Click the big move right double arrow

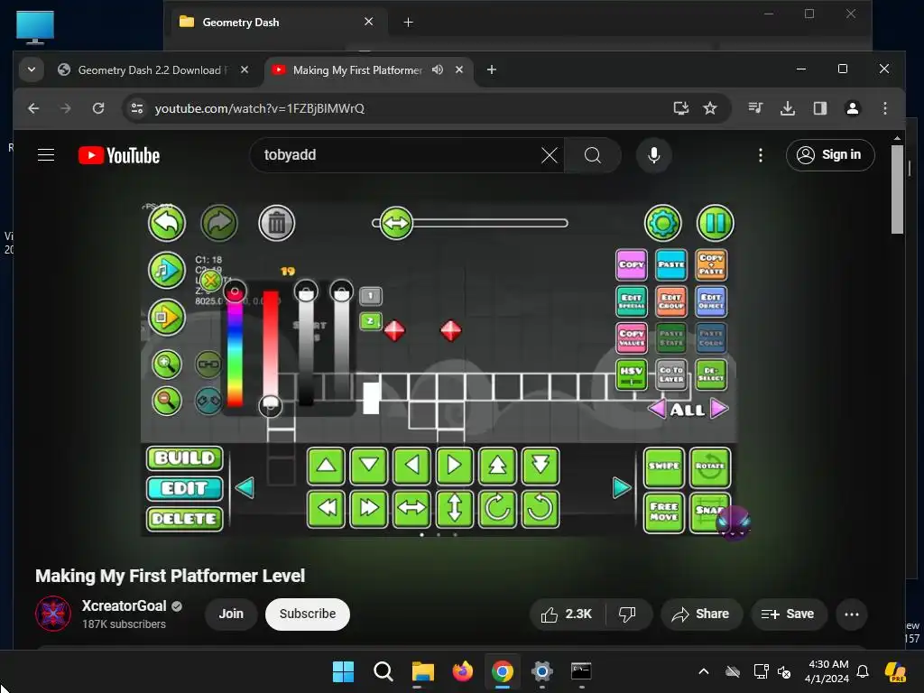(x=369, y=508)
